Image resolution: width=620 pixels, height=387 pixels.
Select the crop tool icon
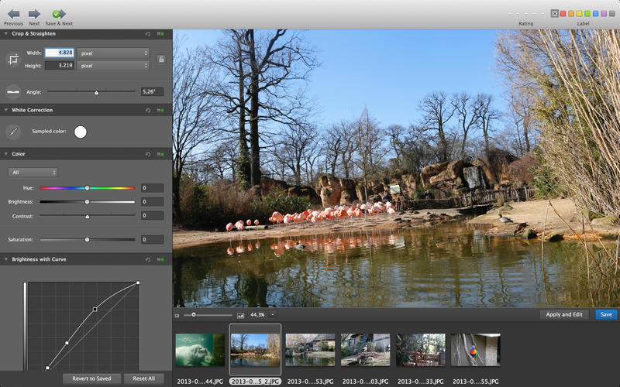coord(13,59)
